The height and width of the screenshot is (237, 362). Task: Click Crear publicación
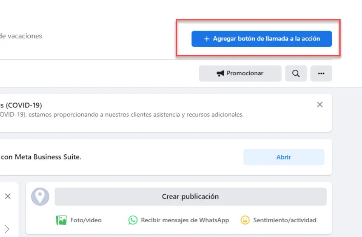(x=191, y=196)
